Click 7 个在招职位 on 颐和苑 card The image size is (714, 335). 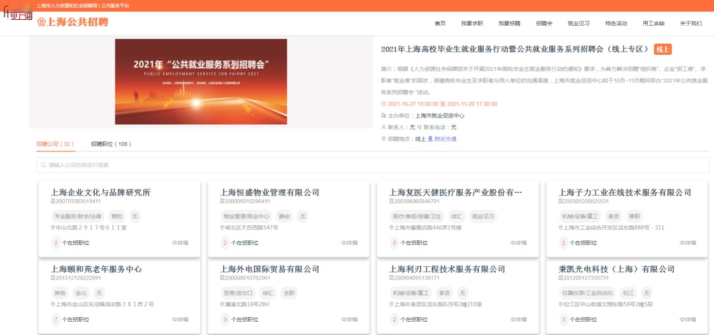click(69, 320)
